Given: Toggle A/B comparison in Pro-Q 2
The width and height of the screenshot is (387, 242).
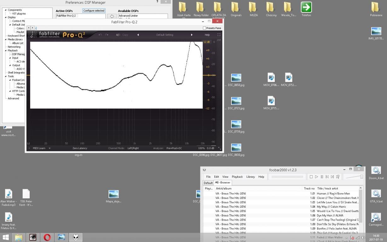Looking at the screenshot, I should tap(118, 35).
